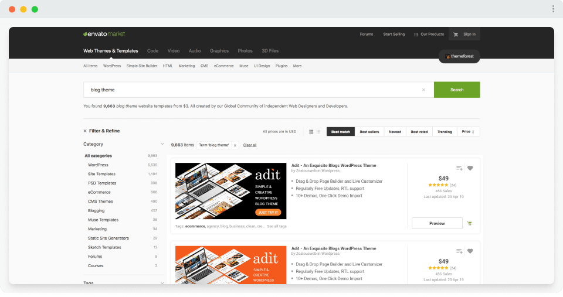Screen dimensions: 563x297
Task: Open All Items submenu link
Action: pos(90,66)
